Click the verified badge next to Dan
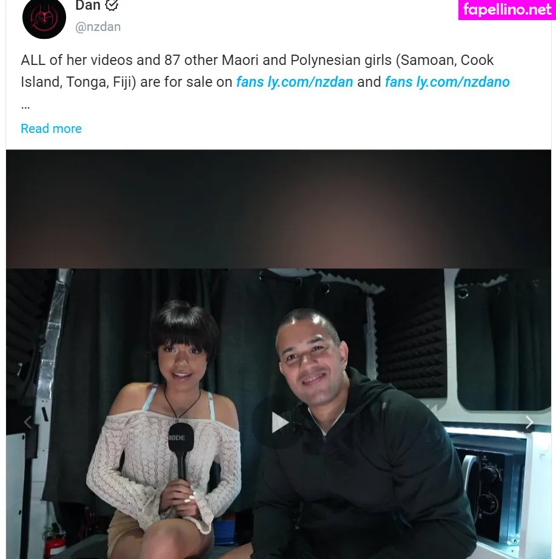Viewport: 556px width, 559px height. tap(112, 5)
